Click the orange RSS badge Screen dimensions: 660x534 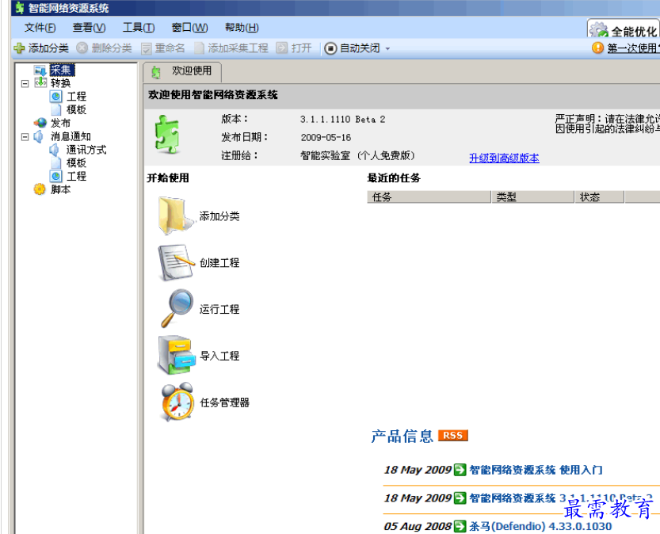(x=453, y=436)
